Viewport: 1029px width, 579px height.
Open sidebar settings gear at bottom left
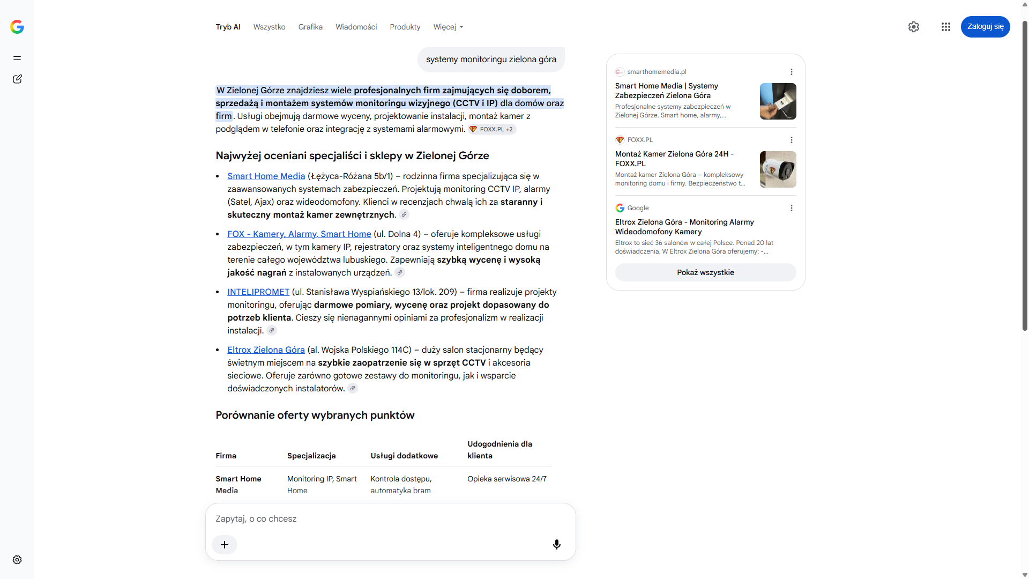(x=17, y=560)
